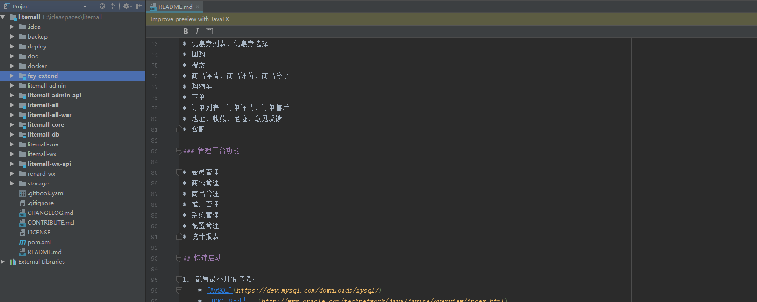Click the litemall root module folder icon
This screenshot has height=302, width=757.
13,17
